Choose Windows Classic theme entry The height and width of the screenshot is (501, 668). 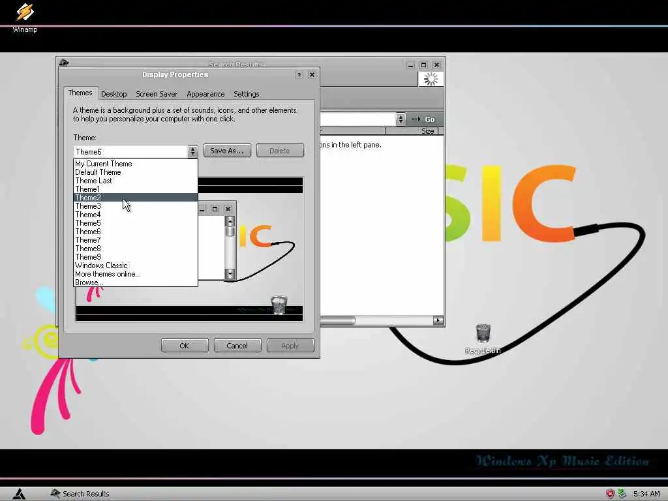click(136, 266)
